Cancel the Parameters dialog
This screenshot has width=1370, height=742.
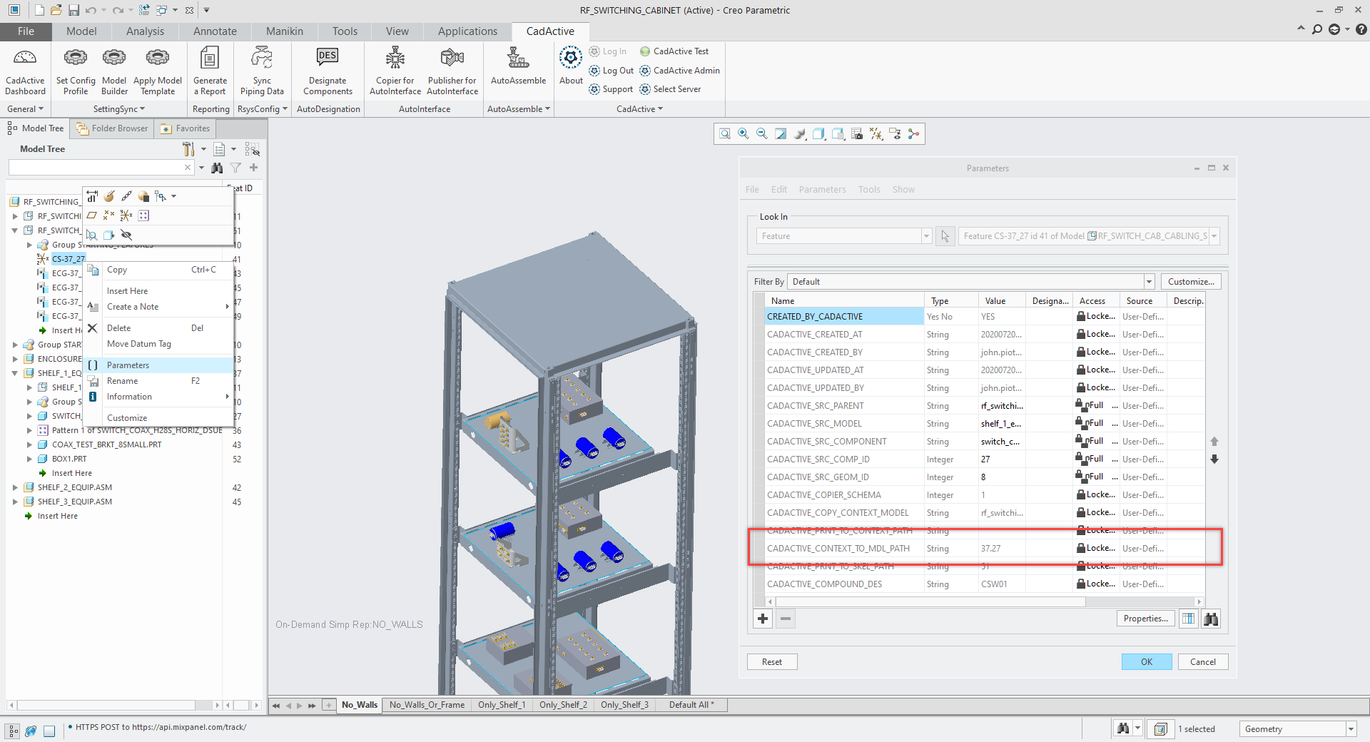(1203, 662)
